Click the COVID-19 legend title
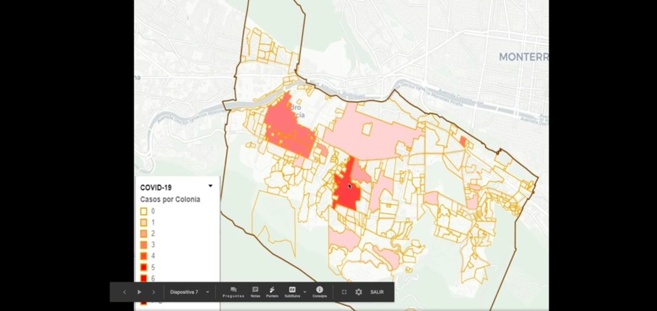This screenshot has height=311, width=657. pyautogui.click(x=156, y=187)
